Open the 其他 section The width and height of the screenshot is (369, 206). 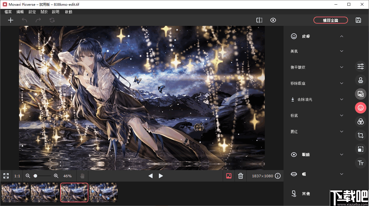pos(306,194)
